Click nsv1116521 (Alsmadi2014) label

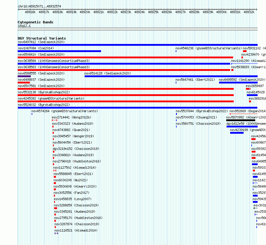click(x=76, y=230)
